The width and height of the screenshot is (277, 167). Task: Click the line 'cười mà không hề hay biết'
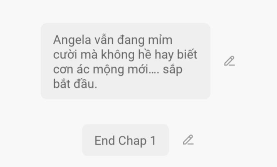click(125, 55)
